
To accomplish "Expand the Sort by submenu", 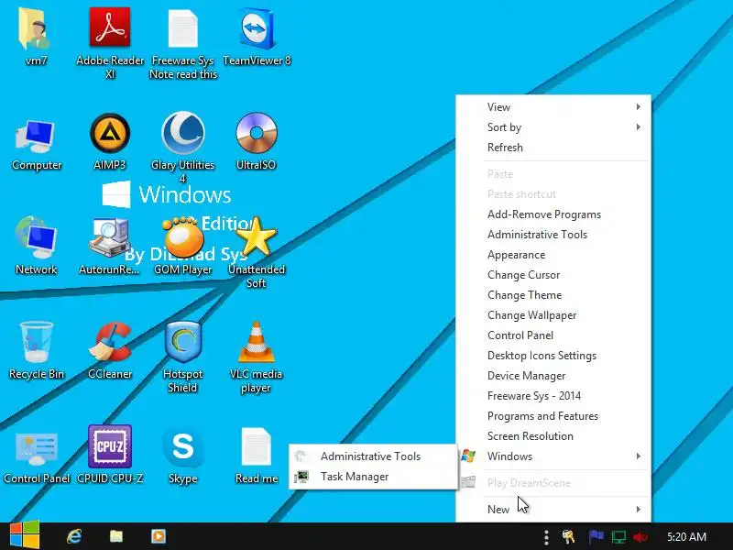I will pyautogui.click(x=553, y=127).
